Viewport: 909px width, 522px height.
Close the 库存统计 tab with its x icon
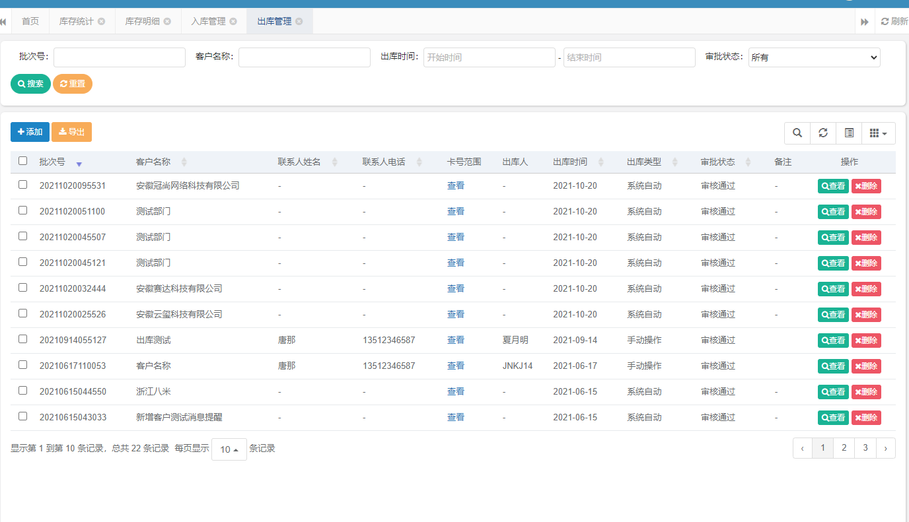point(101,21)
